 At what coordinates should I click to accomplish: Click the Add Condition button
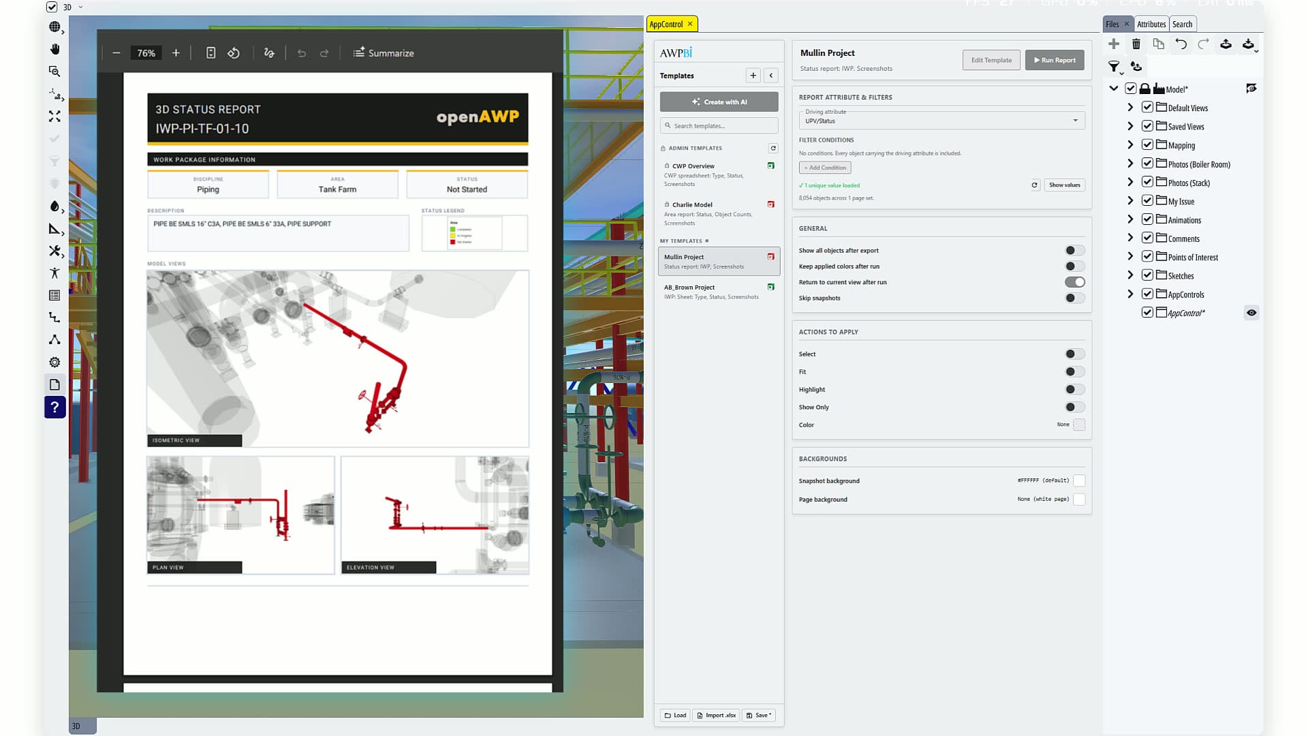click(x=825, y=168)
